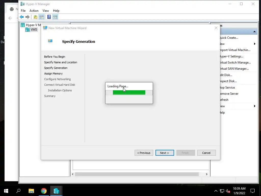
Task: Select the VM5 server icon in tree
Action: 28,30
